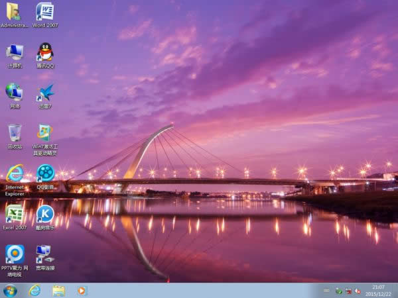Select the Word 2007 desktop shortcut
398x298 pixels.
(45, 12)
